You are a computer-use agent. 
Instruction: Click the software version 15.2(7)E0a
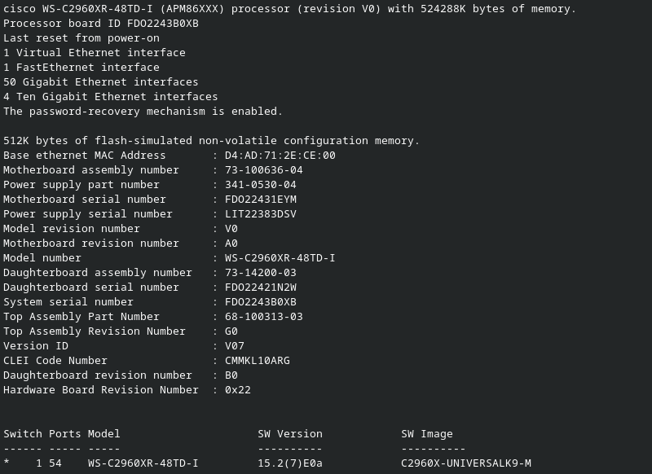coord(290,463)
